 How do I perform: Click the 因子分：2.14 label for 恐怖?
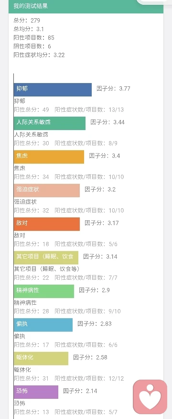tap(80, 391)
